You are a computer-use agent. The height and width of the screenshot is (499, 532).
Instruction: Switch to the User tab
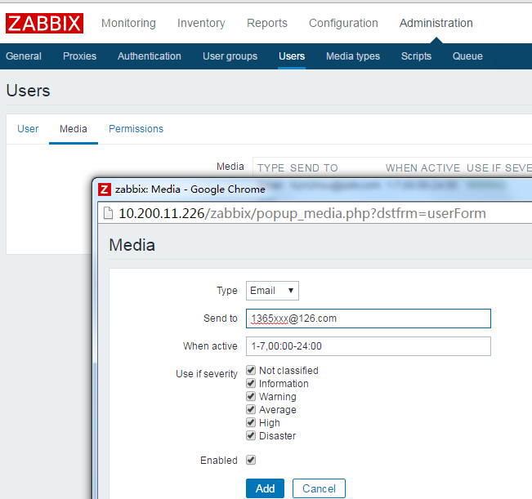28,129
